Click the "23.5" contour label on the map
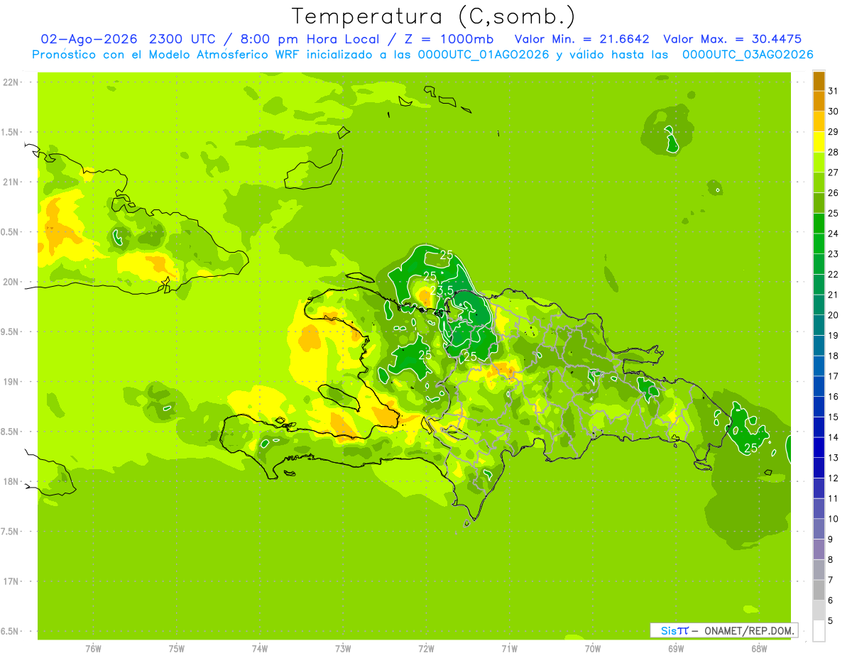The height and width of the screenshot is (658, 852). 442,290
